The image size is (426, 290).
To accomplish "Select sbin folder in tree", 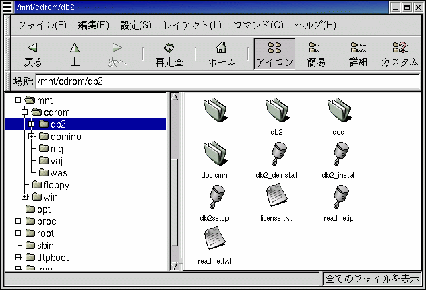I will click(40, 245).
